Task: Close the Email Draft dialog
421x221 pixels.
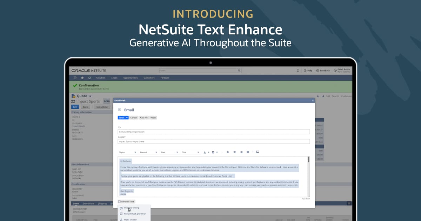Action: click(313, 101)
